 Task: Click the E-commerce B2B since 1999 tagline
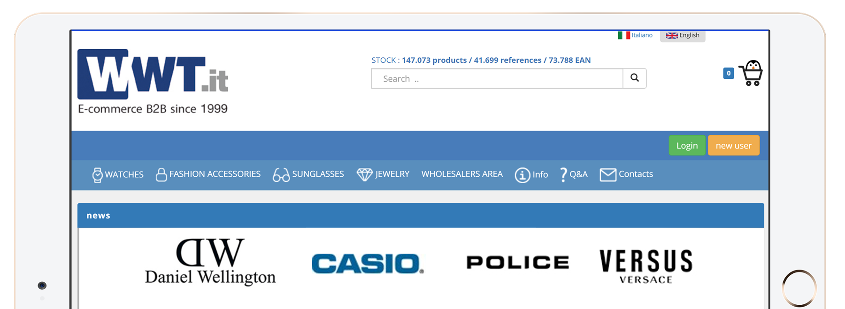pos(153,109)
